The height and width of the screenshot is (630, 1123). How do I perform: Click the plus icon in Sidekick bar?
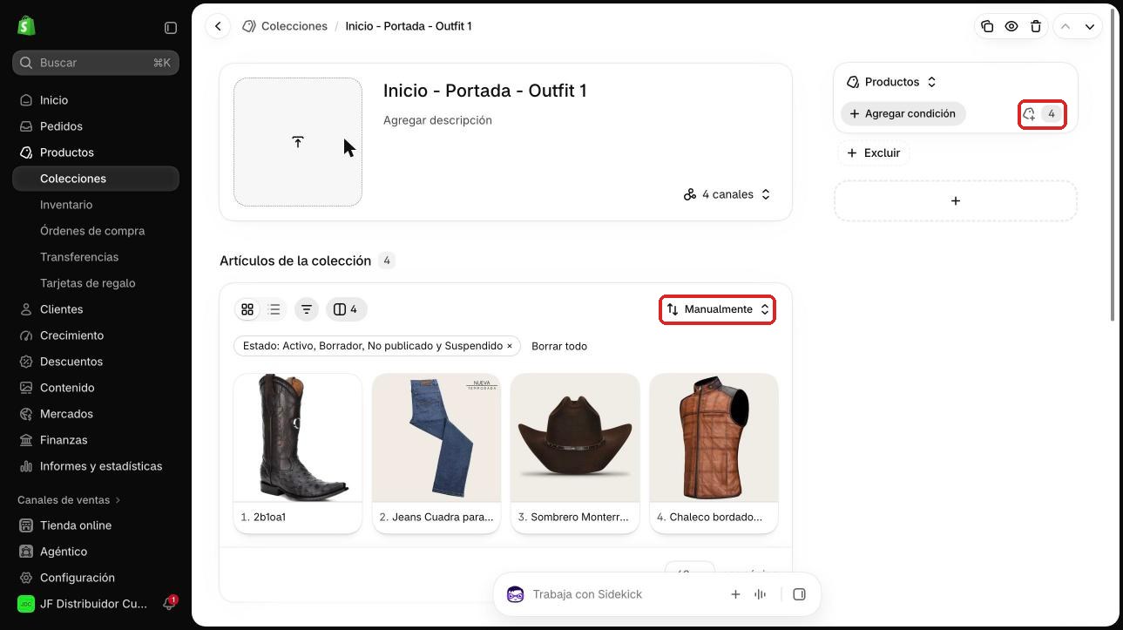(x=735, y=594)
